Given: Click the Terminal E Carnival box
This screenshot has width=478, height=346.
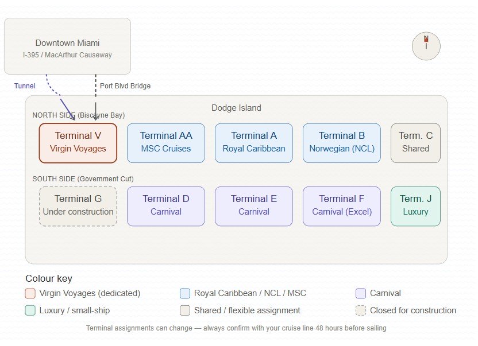Looking at the screenshot, I should tap(254, 205).
